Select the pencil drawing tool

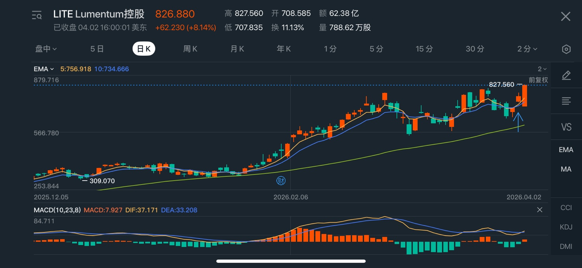566,75
